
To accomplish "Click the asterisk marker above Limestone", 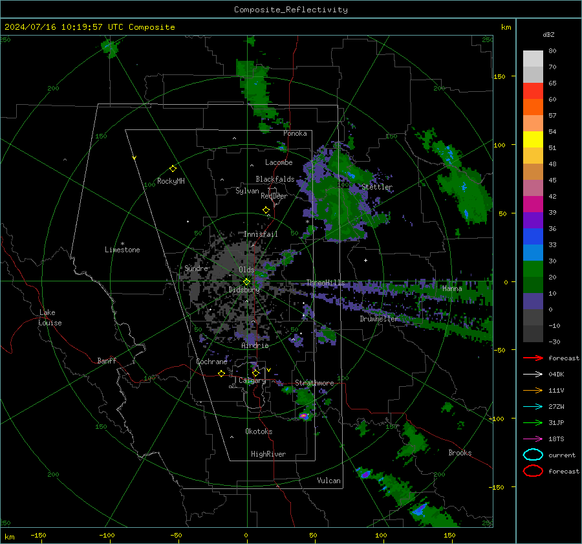I will [x=122, y=244].
